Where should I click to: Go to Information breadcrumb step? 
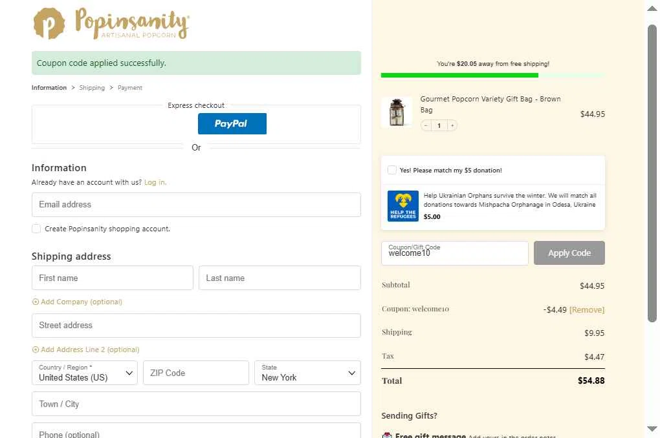(x=49, y=87)
